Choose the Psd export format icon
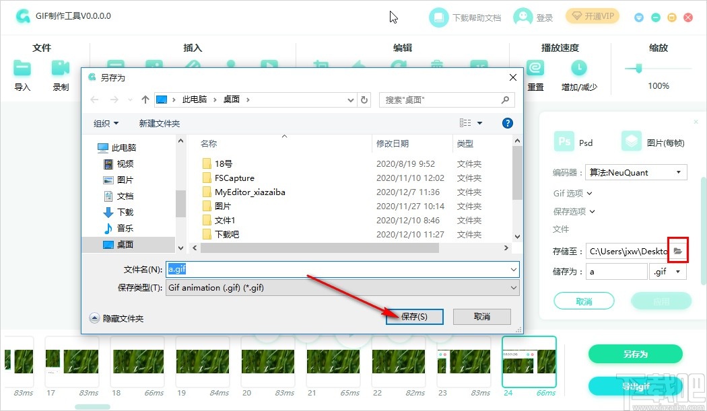 (564, 141)
